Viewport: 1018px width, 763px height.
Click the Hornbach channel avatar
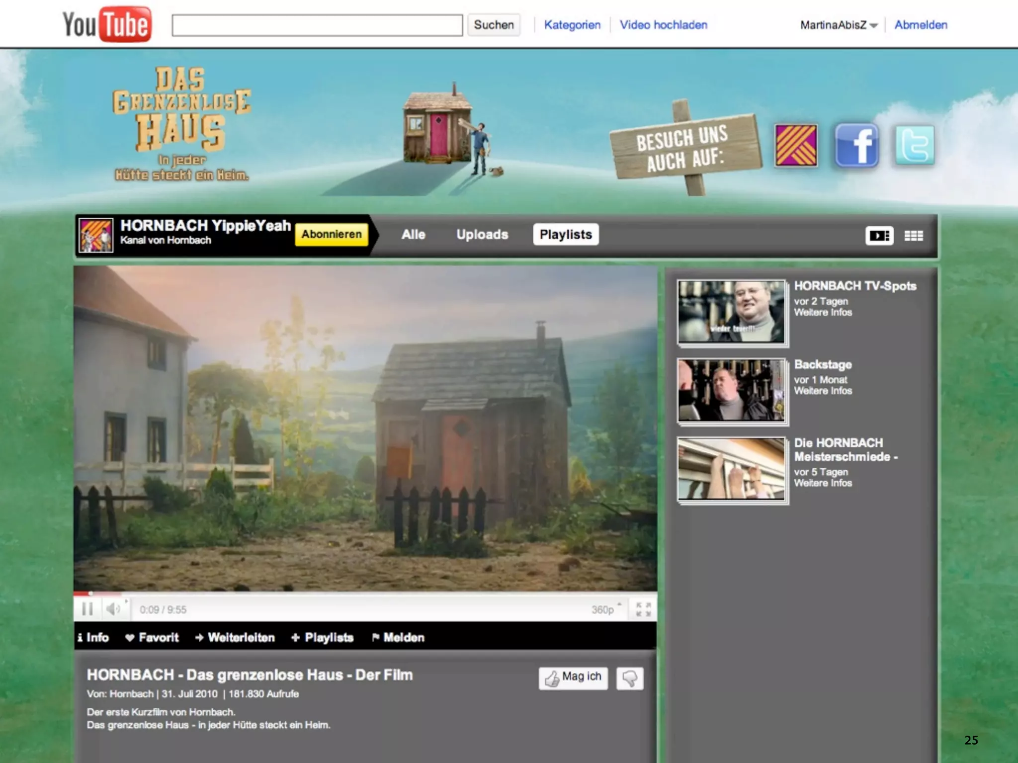(96, 235)
